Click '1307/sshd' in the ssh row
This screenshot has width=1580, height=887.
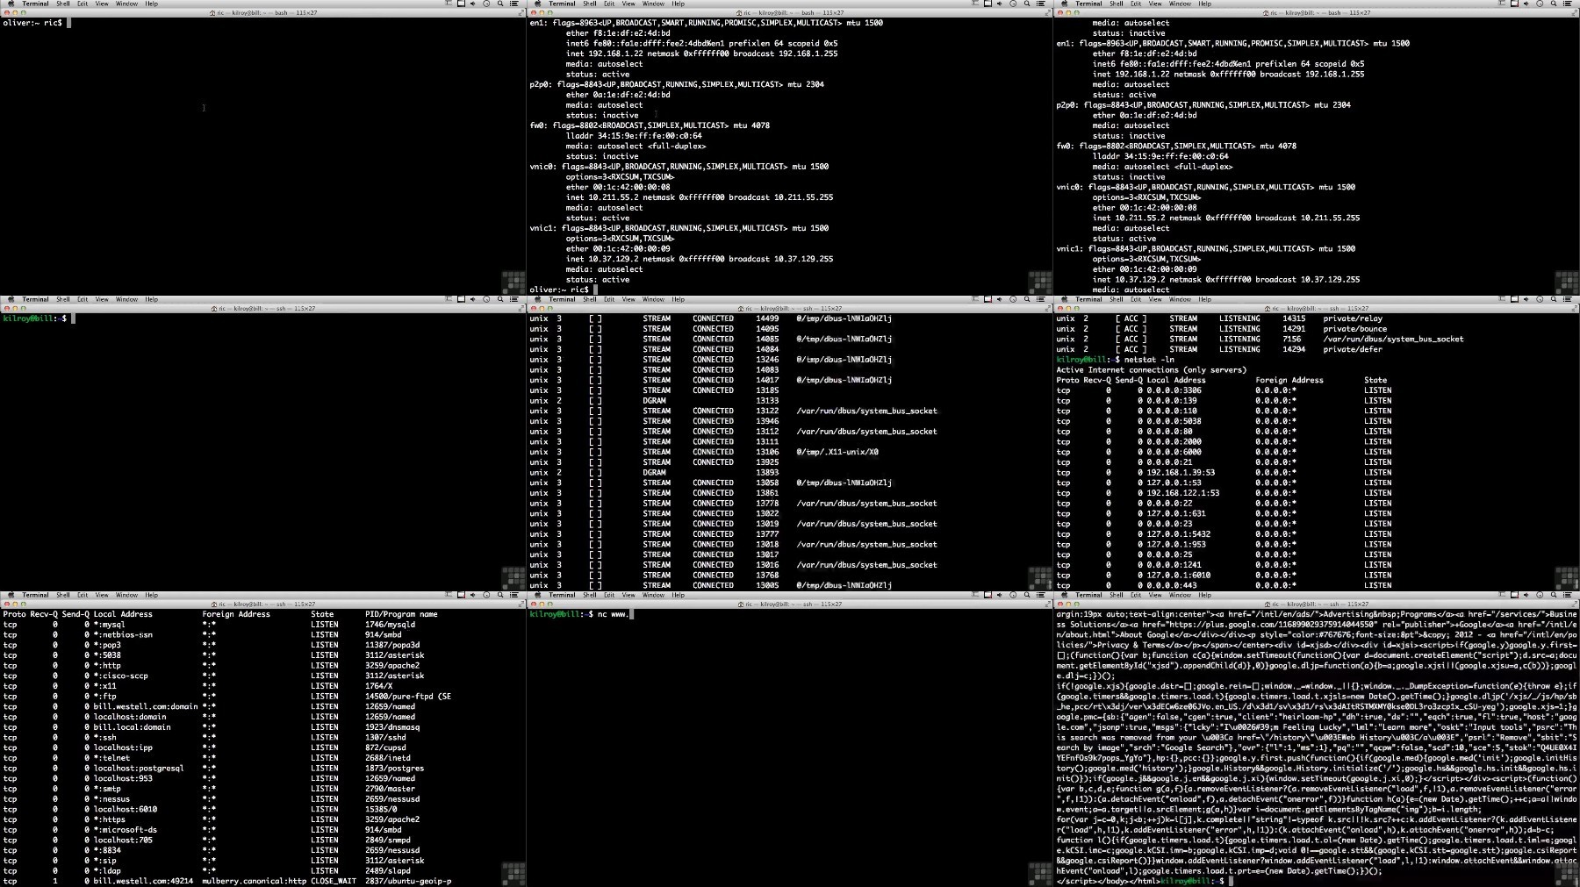coord(386,738)
